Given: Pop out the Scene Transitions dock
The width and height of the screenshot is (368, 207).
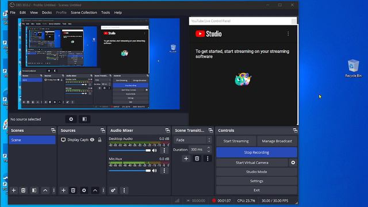Looking at the screenshot, I should 210,131.
